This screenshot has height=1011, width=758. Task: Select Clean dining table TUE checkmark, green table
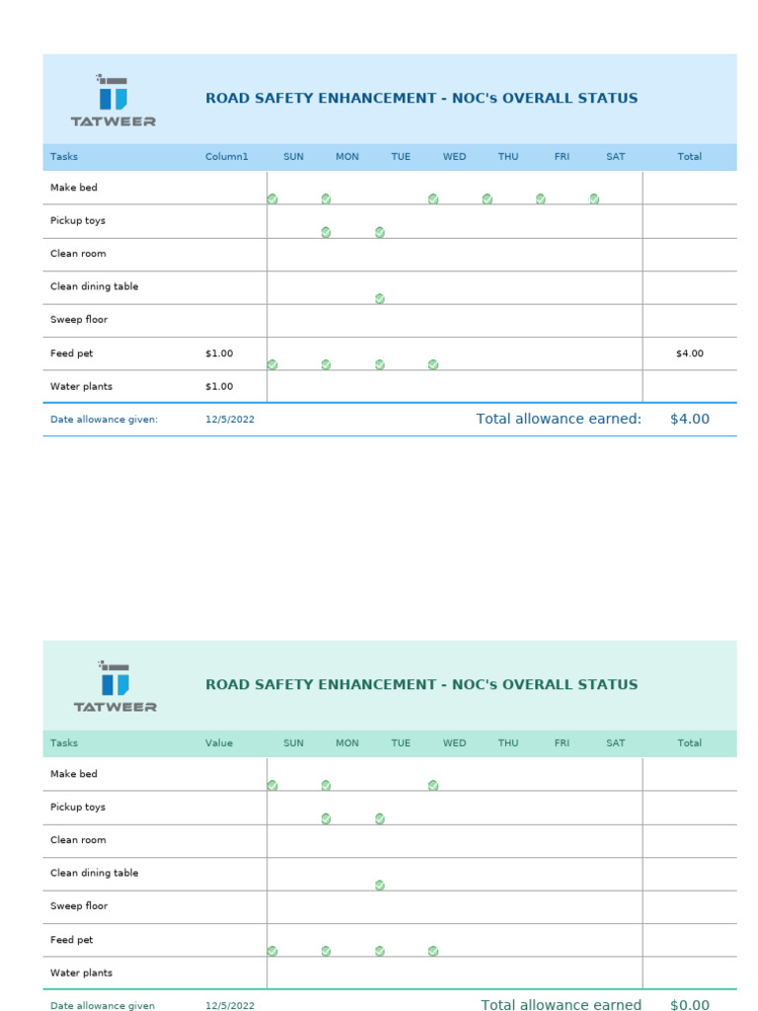[380, 886]
